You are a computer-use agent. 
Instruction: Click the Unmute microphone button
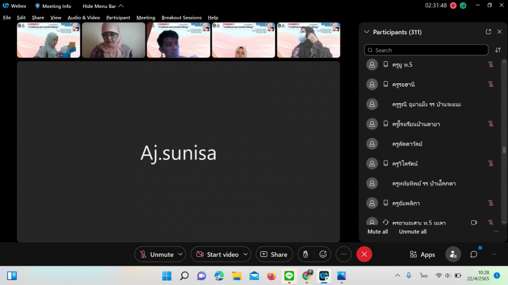156,255
